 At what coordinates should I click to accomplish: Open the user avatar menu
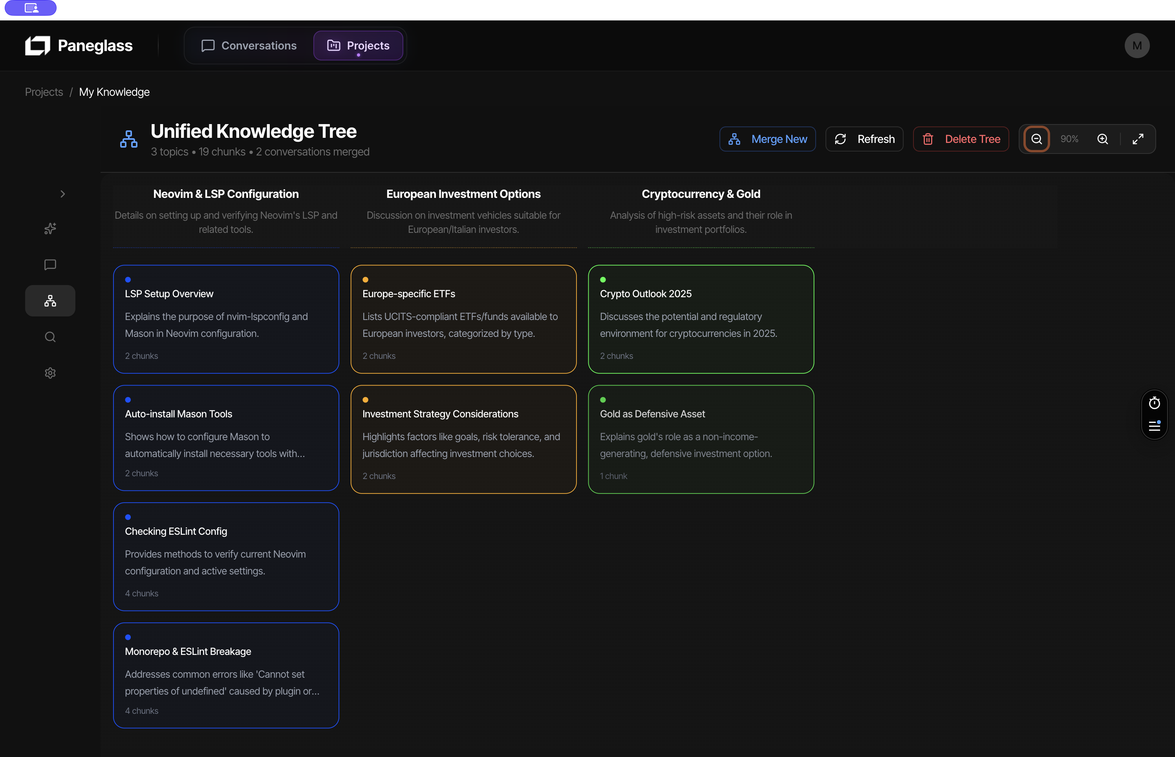click(x=1137, y=45)
